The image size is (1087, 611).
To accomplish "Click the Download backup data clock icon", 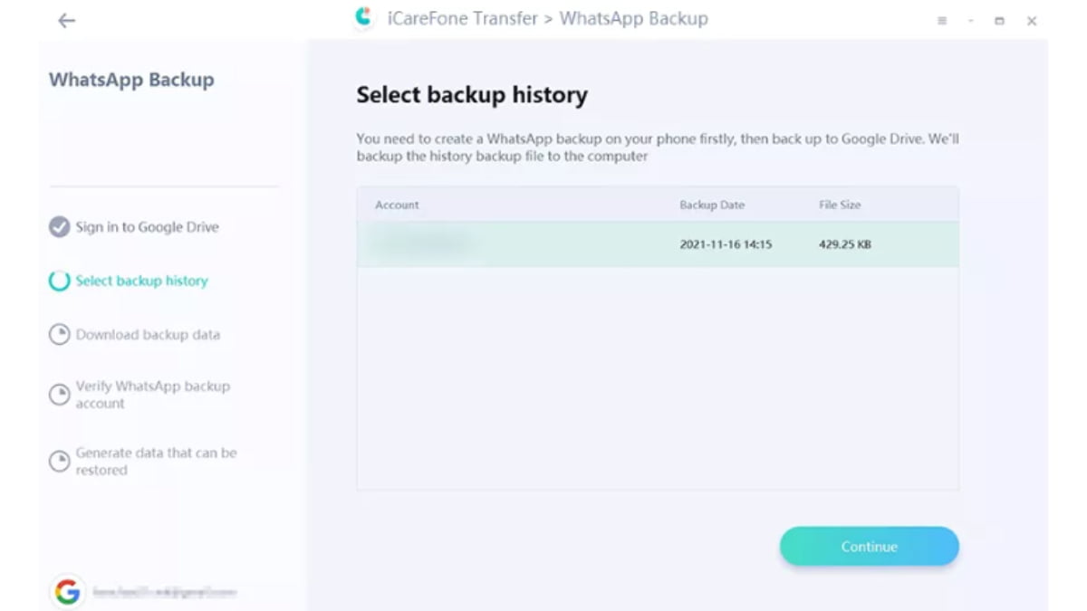I will click(x=60, y=334).
